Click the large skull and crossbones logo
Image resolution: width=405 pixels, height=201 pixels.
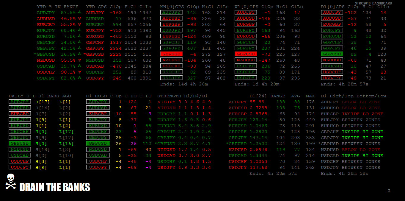click(x=10, y=182)
